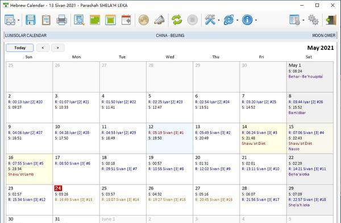The image size is (341, 223).
Task: Click the Wed column header
Action: point(170,57)
